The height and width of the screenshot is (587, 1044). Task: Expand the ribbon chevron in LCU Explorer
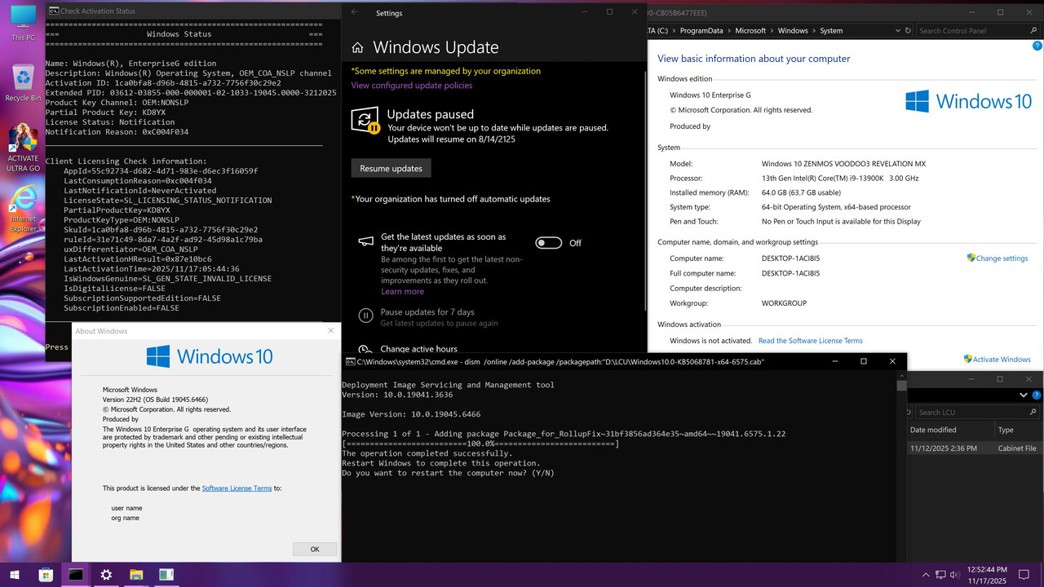(1024, 395)
